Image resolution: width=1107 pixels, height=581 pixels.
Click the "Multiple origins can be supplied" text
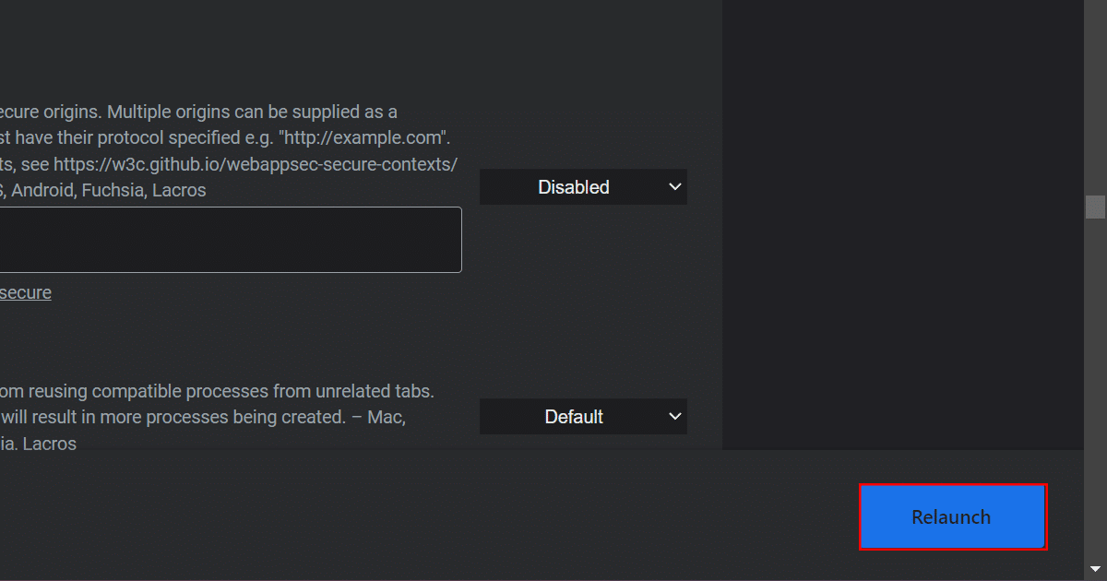[254, 112]
